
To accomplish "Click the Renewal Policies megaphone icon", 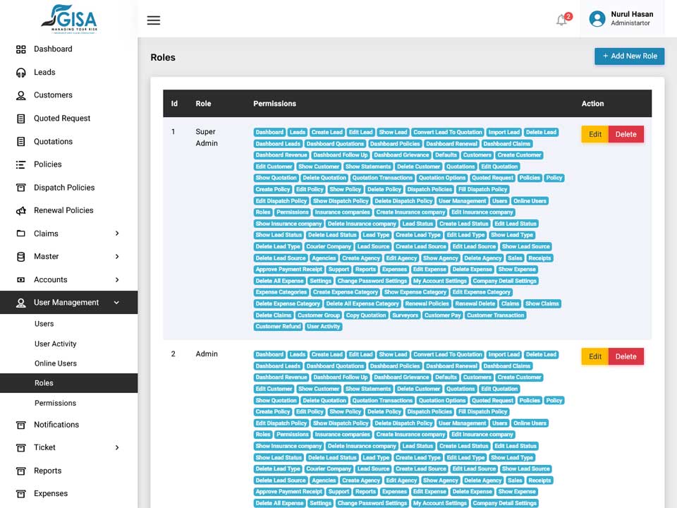I will coord(20,211).
